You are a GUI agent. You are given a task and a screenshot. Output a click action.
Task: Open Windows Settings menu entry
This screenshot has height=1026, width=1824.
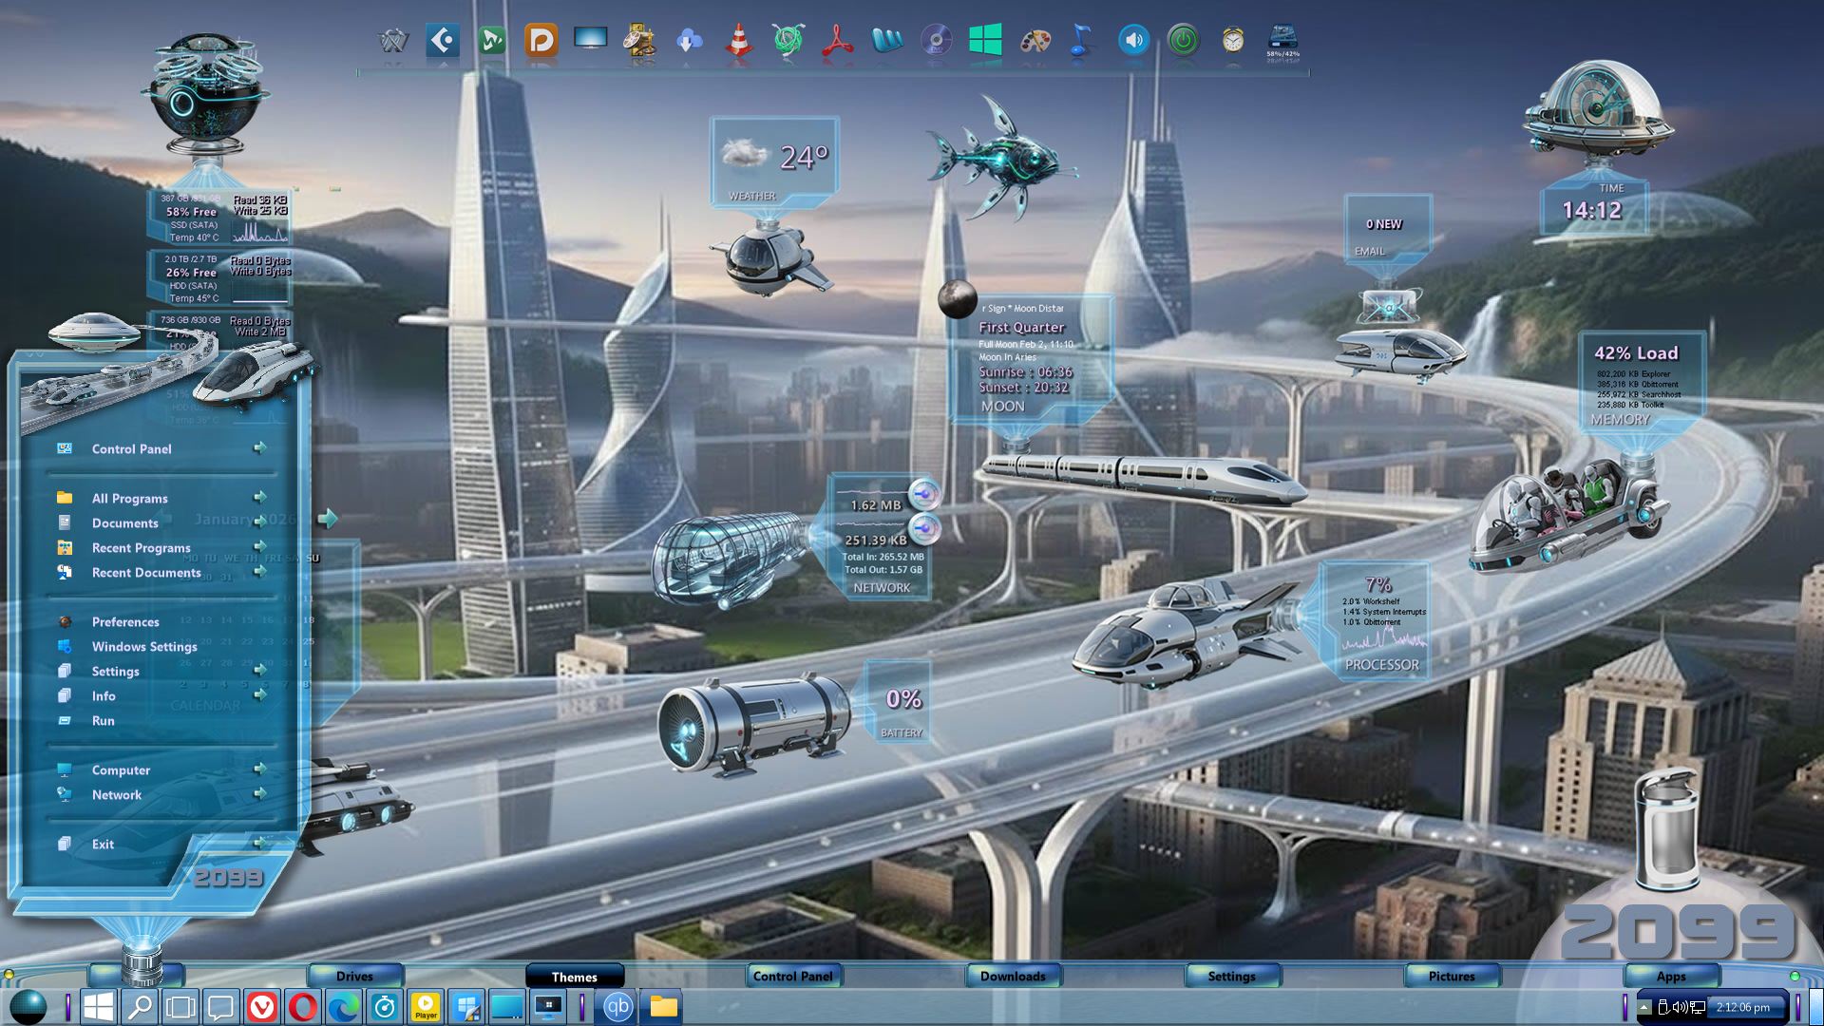(144, 647)
